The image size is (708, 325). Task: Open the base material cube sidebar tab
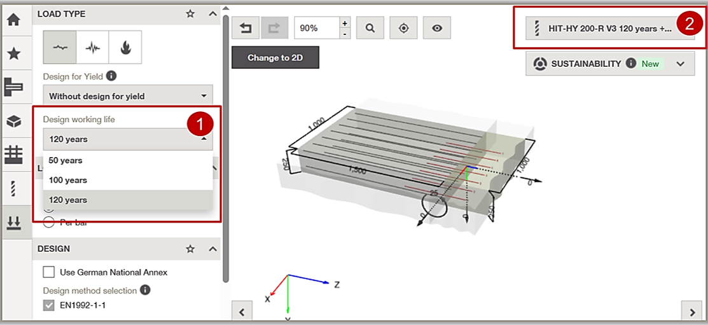(14, 121)
